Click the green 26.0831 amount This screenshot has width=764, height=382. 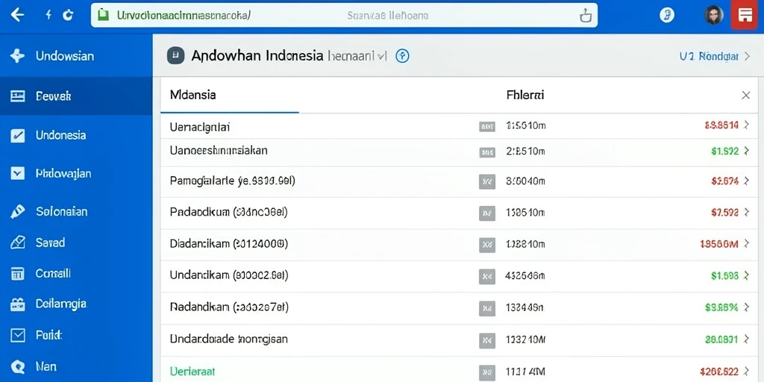click(x=721, y=339)
